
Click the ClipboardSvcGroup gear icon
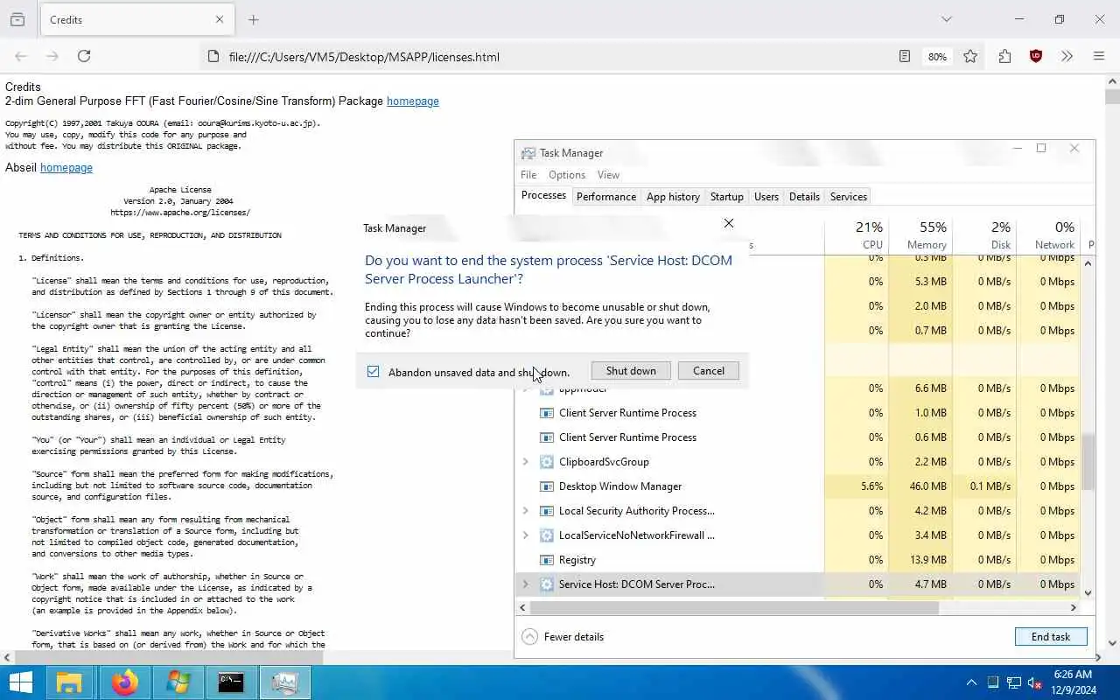[547, 462]
